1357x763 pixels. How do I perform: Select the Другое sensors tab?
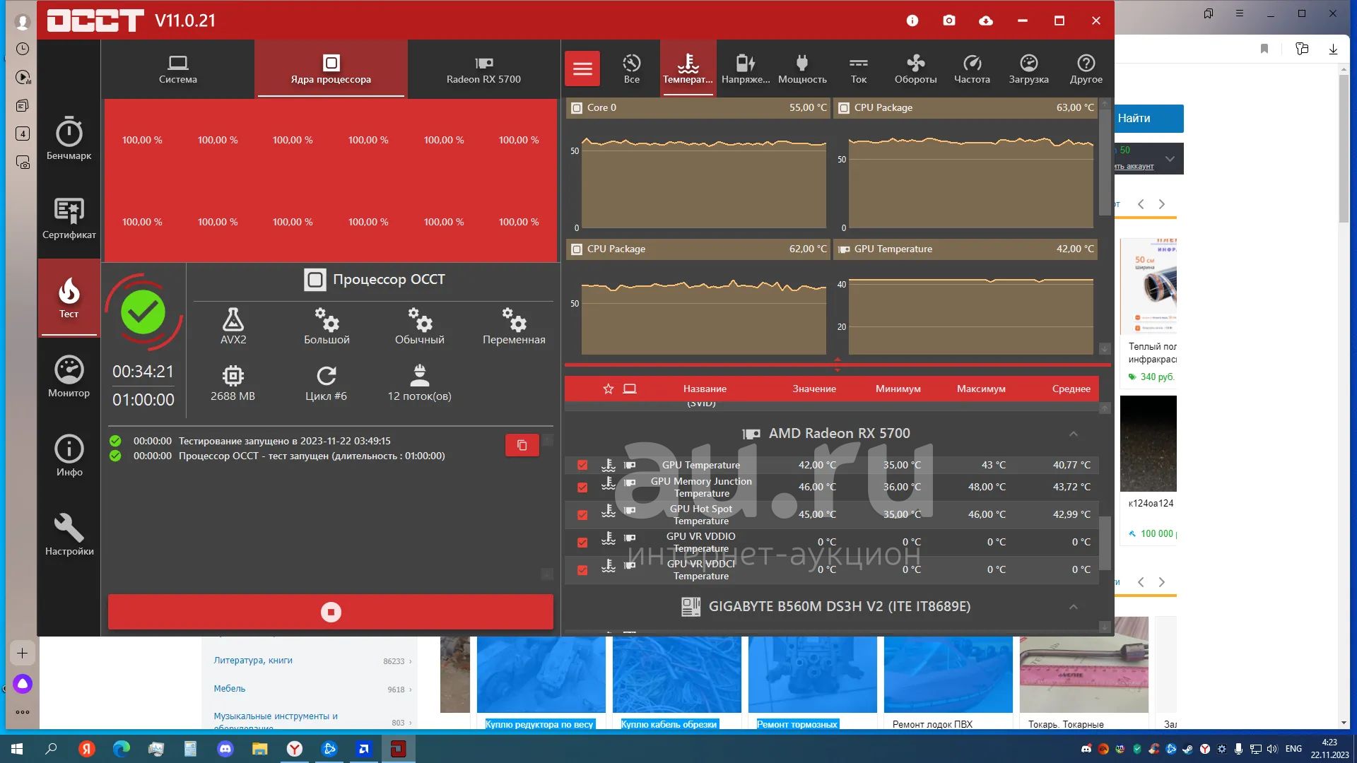pos(1086,69)
